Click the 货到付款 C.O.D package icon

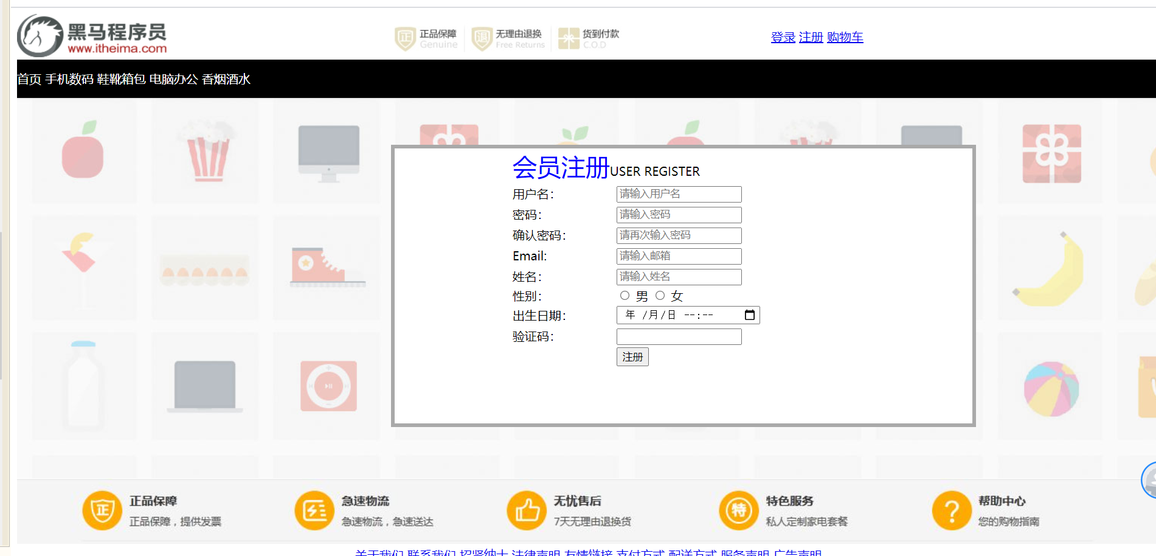coord(568,38)
